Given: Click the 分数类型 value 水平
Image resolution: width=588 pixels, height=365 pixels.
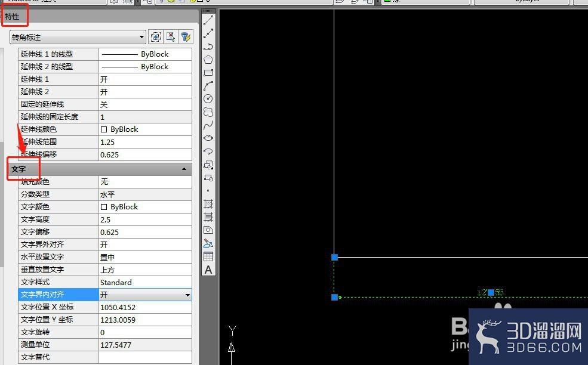Looking at the screenshot, I should 145,194.
